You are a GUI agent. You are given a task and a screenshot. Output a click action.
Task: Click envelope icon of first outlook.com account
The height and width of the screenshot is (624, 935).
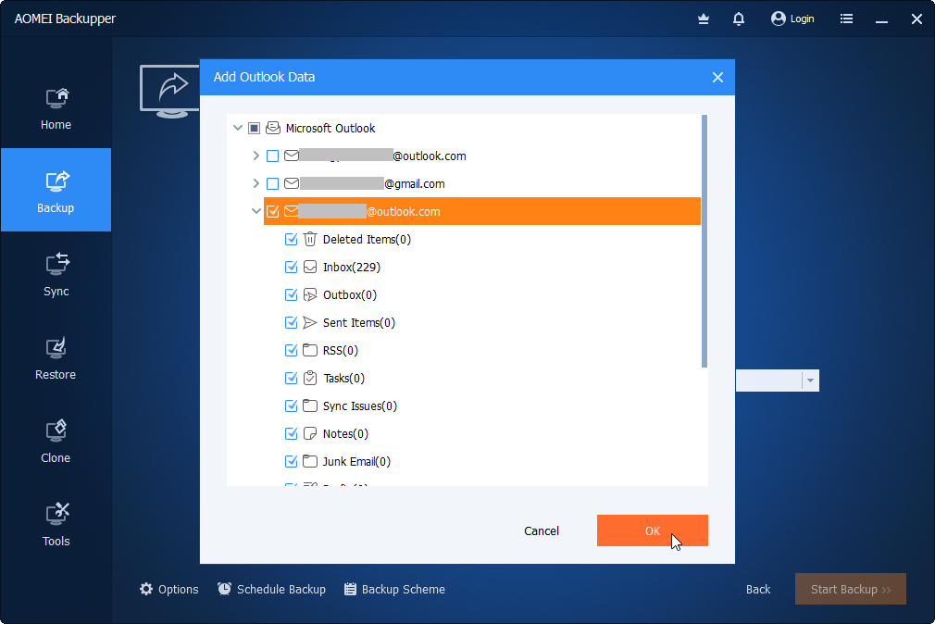point(292,156)
